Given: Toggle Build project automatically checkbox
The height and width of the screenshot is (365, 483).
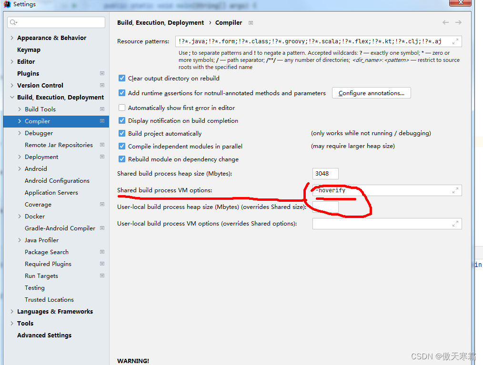Looking at the screenshot, I should tap(122, 133).
